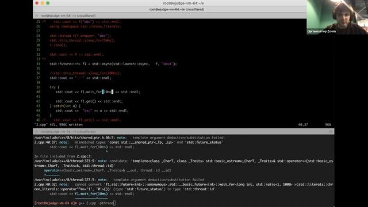The image size is (368, 207).
Task: Click underlined 'f1.wait_for(10ms)' in last error snippet
Action: [x=91, y=194]
